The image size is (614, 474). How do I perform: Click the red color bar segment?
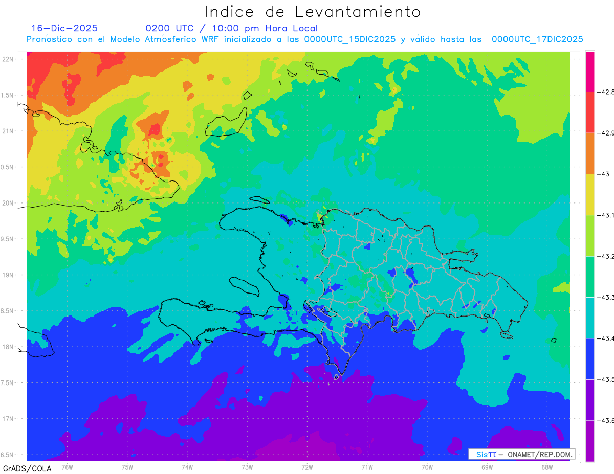[x=590, y=112]
